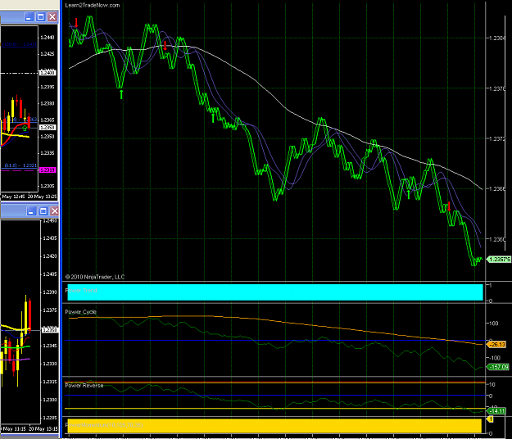Click the green 1.2357'5 current price marker

coord(499,260)
